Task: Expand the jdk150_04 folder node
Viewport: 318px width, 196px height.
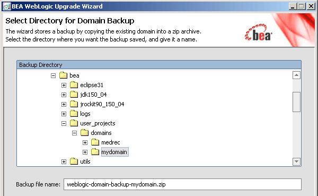Action: (64, 95)
